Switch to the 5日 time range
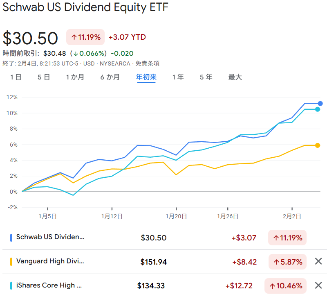 pos(44,77)
